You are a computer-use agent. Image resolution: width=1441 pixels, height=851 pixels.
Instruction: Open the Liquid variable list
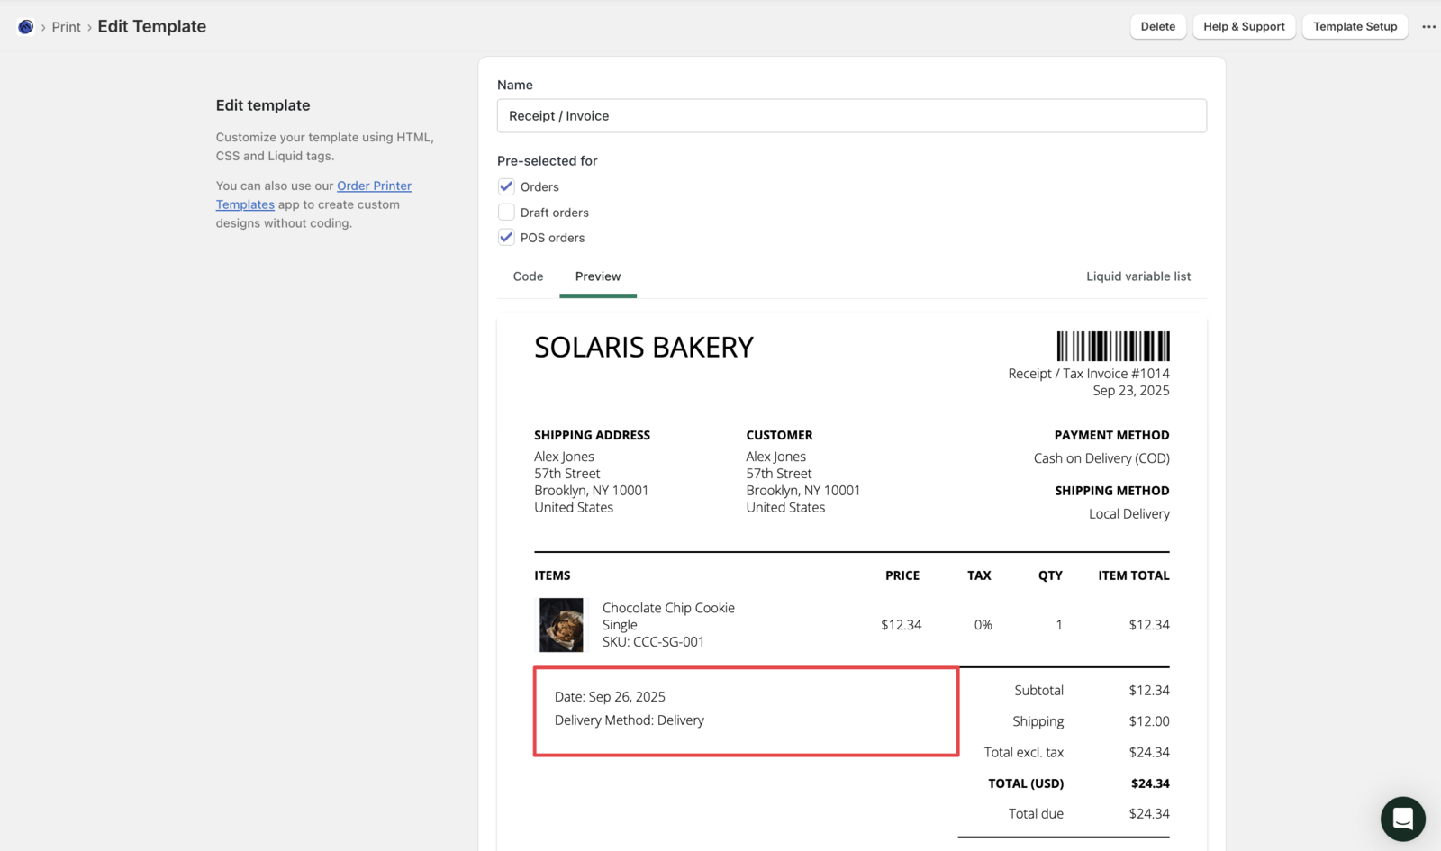click(x=1138, y=276)
